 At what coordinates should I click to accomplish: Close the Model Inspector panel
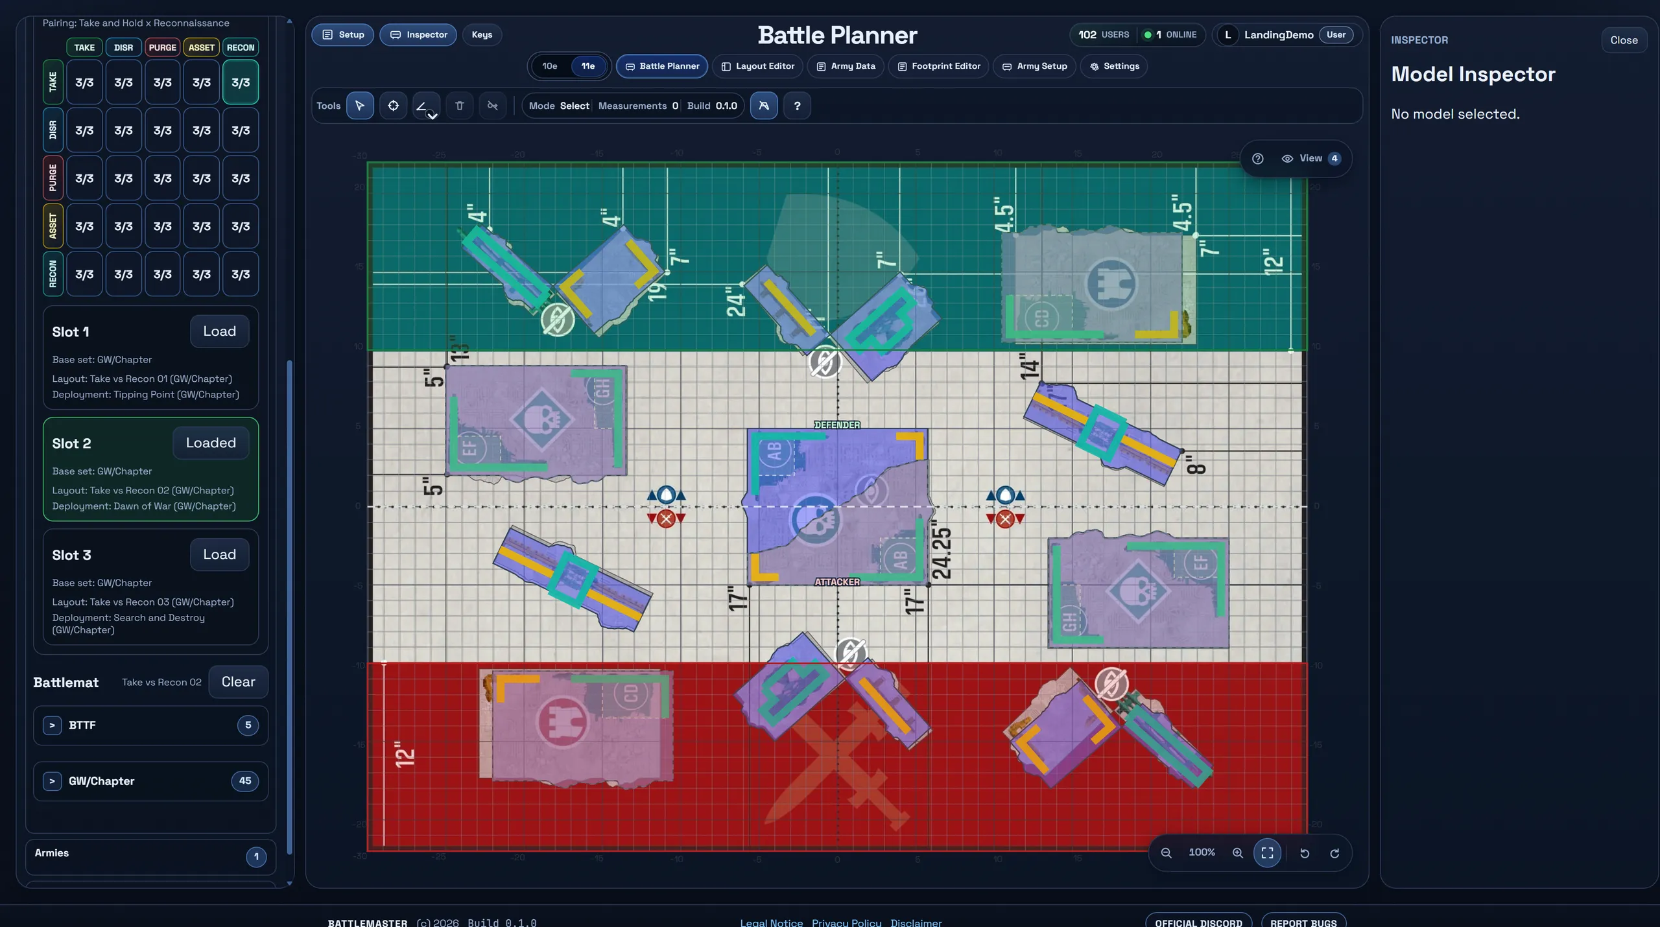click(1624, 40)
